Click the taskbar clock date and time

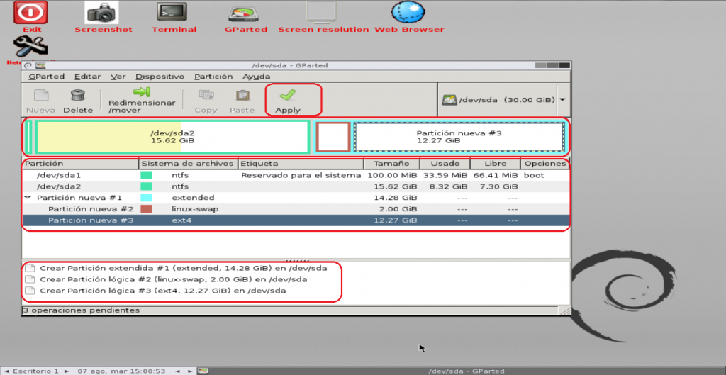pyautogui.click(x=122, y=371)
